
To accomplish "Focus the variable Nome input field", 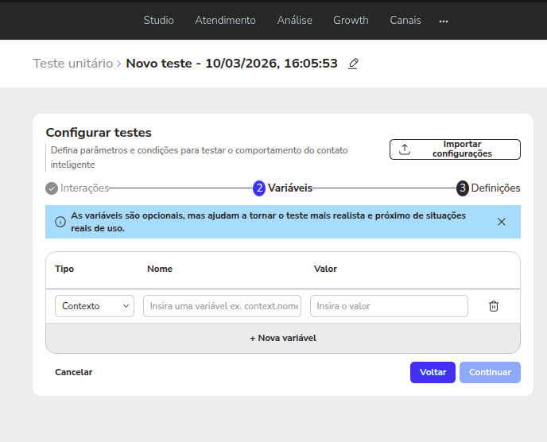I will [222, 306].
